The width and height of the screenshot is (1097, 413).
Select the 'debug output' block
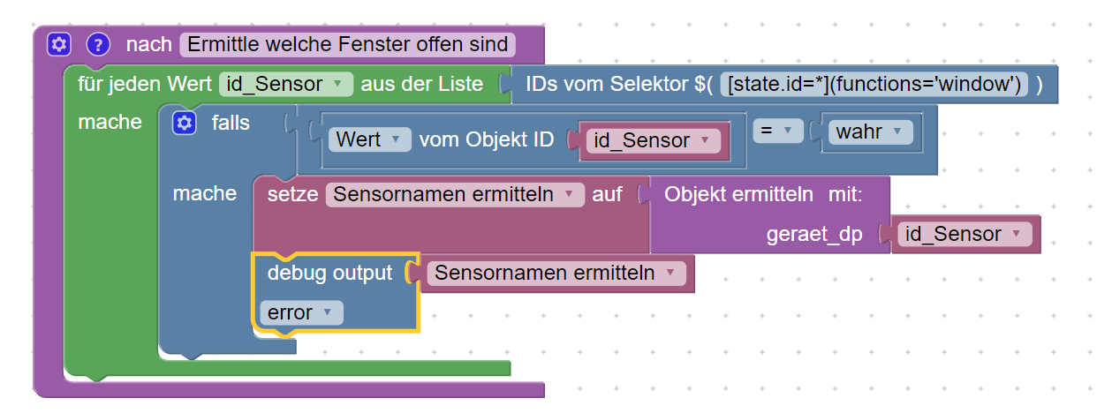pyautogui.click(x=329, y=274)
